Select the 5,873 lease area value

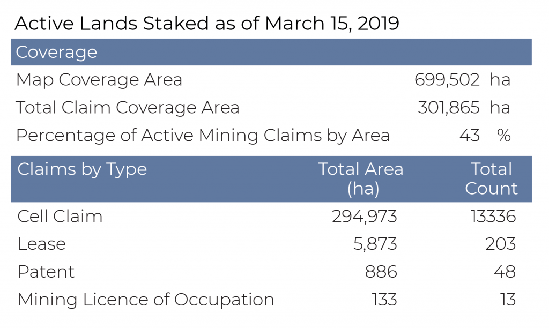tap(375, 244)
